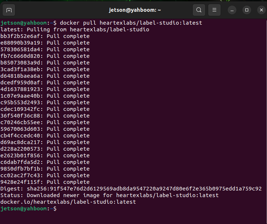
Task: Click the d64818baea6a layer line
Action: coord(45,76)
